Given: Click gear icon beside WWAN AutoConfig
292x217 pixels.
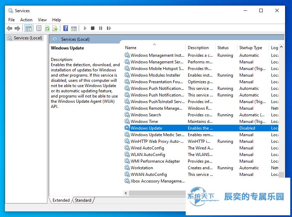Looking at the screenshot, I should click(x=127, y=174).
